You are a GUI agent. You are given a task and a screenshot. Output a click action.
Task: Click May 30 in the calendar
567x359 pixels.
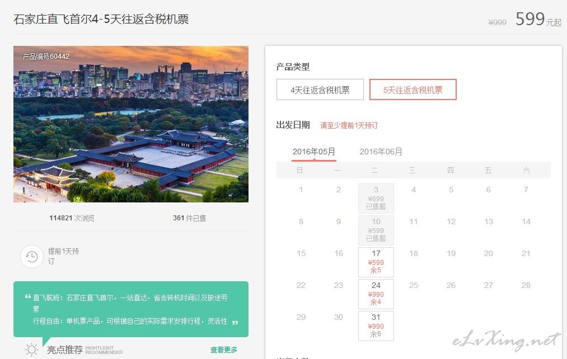(339, 317)
